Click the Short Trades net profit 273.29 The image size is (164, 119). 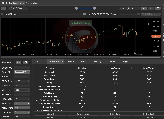149,72
